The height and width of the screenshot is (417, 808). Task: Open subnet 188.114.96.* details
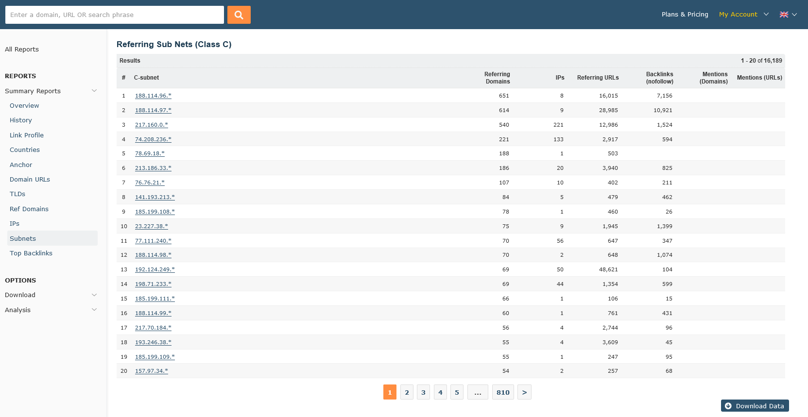pos(153,96)
